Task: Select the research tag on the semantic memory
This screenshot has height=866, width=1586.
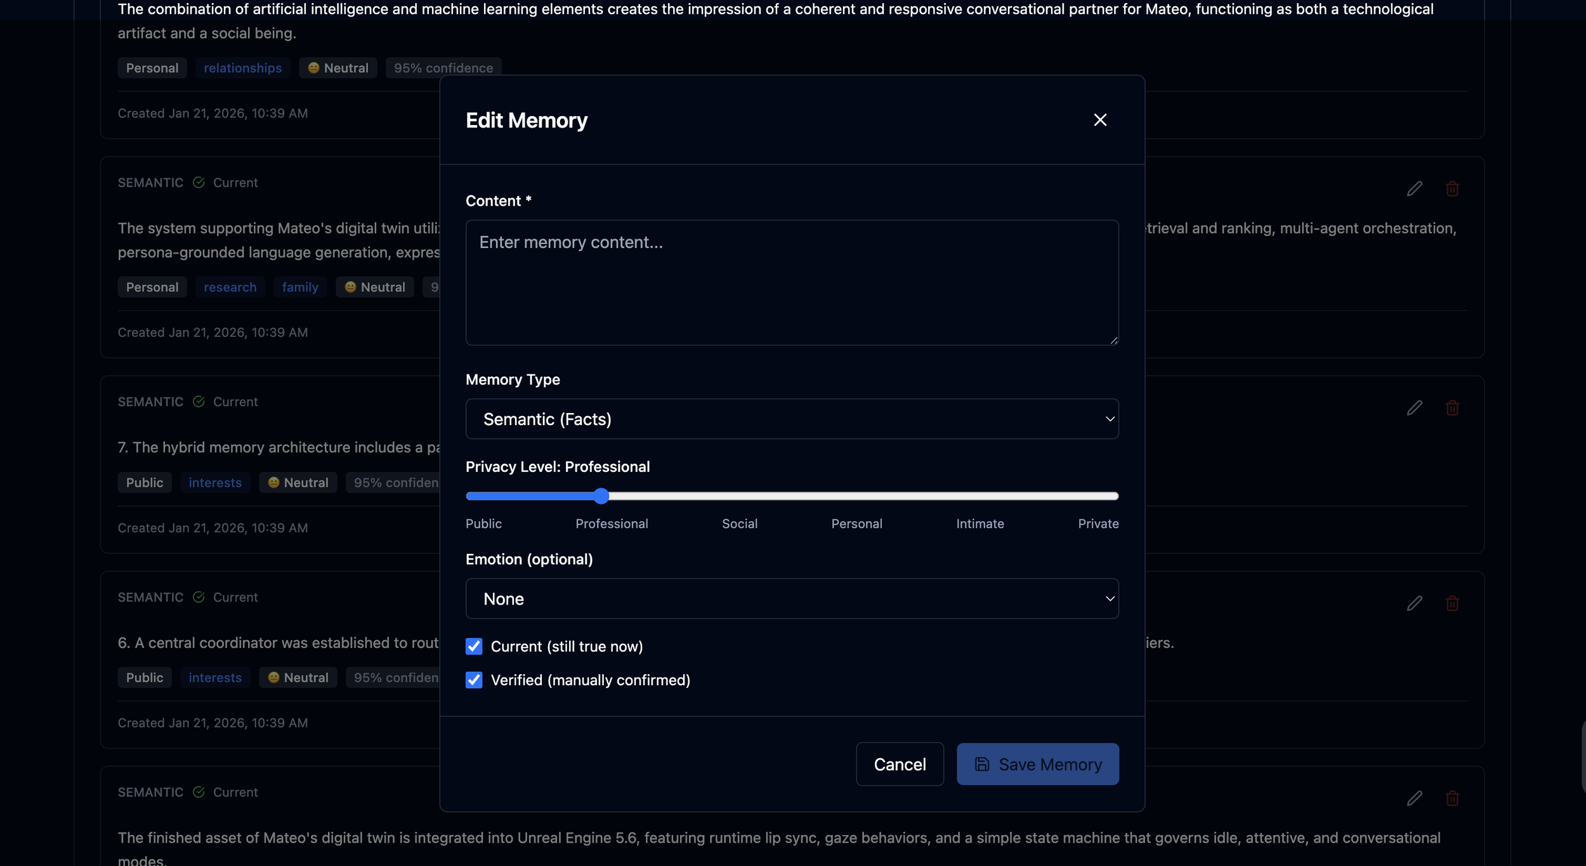Action: tap(230, 287)
